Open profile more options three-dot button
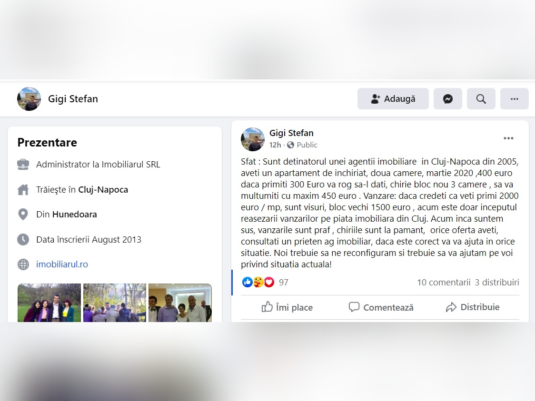Image resolution: width=535 pixels, height=401 pixels. (x=514, y=99)
